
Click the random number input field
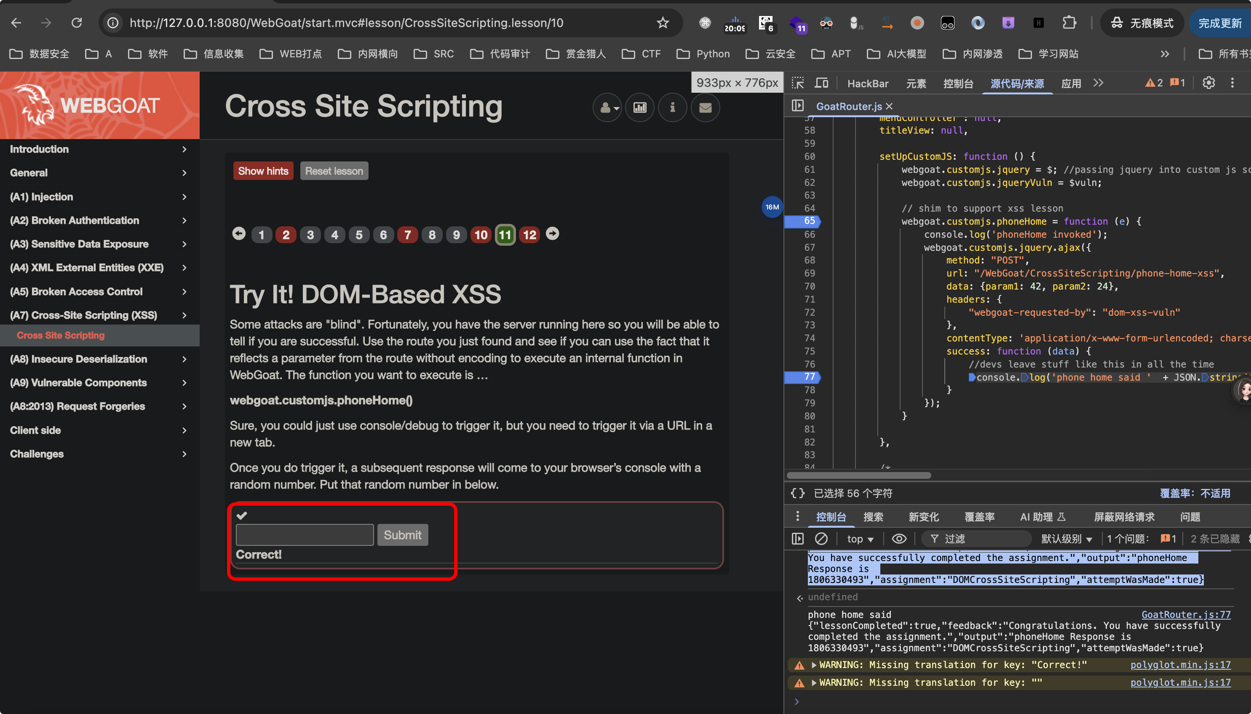coord(305,534)
